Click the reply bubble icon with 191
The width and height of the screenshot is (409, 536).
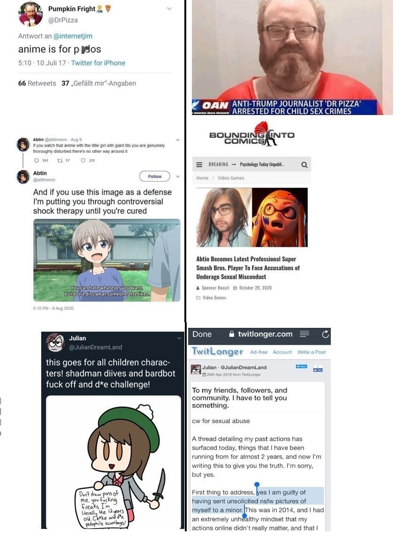[37, 160]
